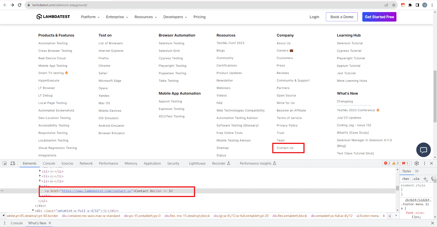This screenshot has width=437, height=227.
Task: Click the new style rule plus icon
Action: pyautogui.click(x=425, y=179)
